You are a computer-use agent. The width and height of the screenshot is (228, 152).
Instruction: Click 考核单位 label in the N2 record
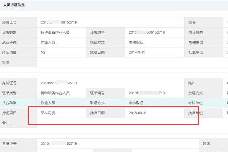[x=196, y=42]
